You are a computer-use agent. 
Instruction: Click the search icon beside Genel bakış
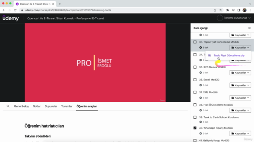click(8, 106)
